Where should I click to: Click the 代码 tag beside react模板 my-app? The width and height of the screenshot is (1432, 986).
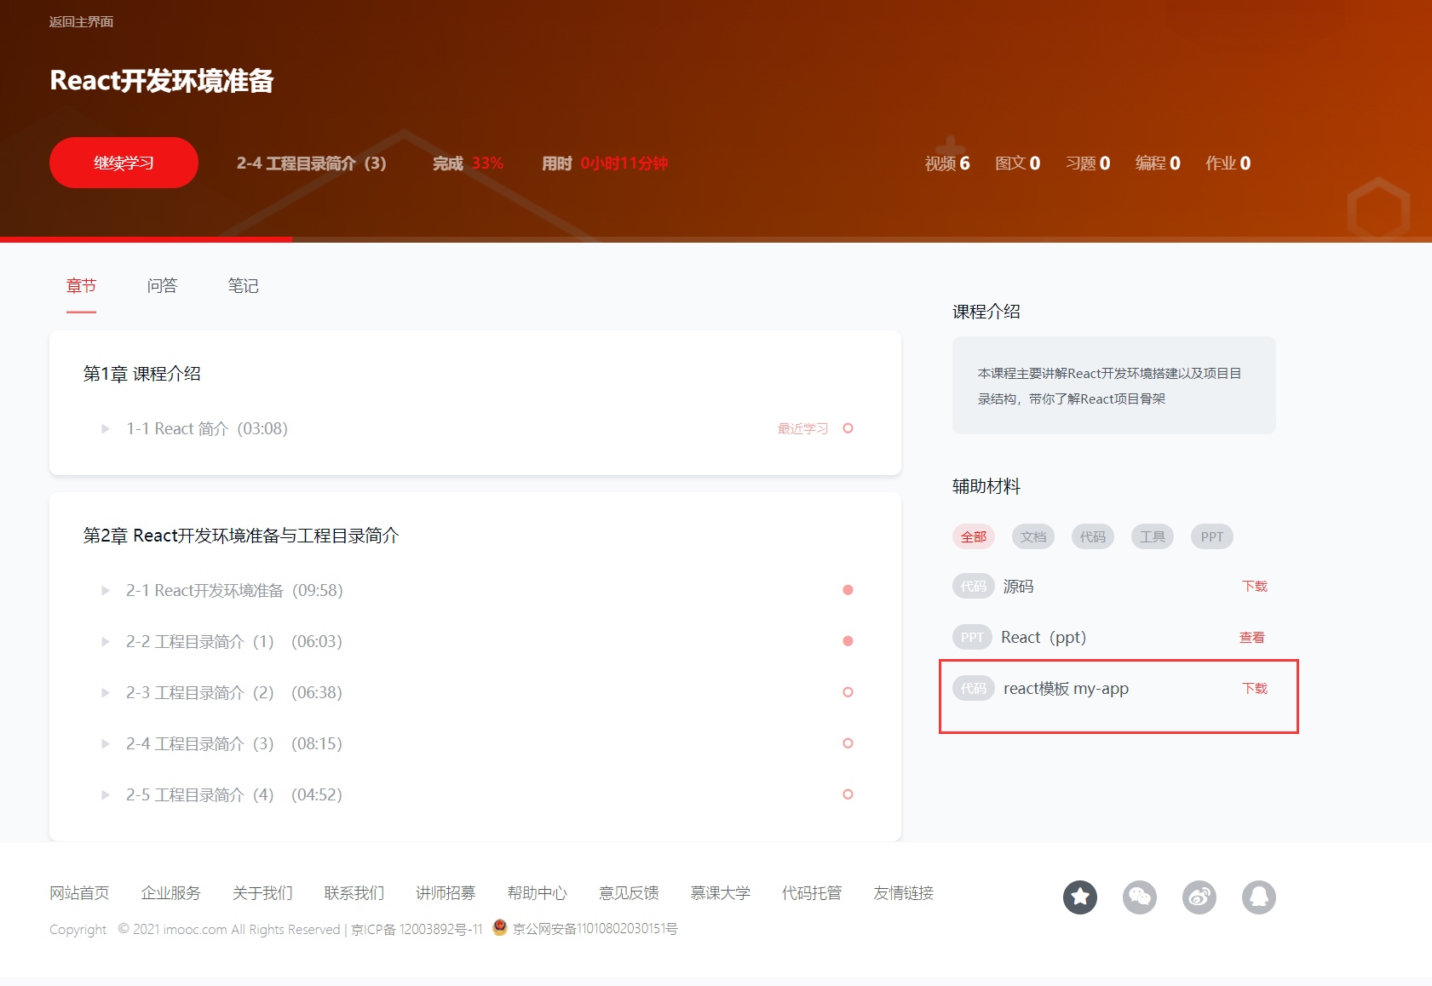(x=974, y=689)
